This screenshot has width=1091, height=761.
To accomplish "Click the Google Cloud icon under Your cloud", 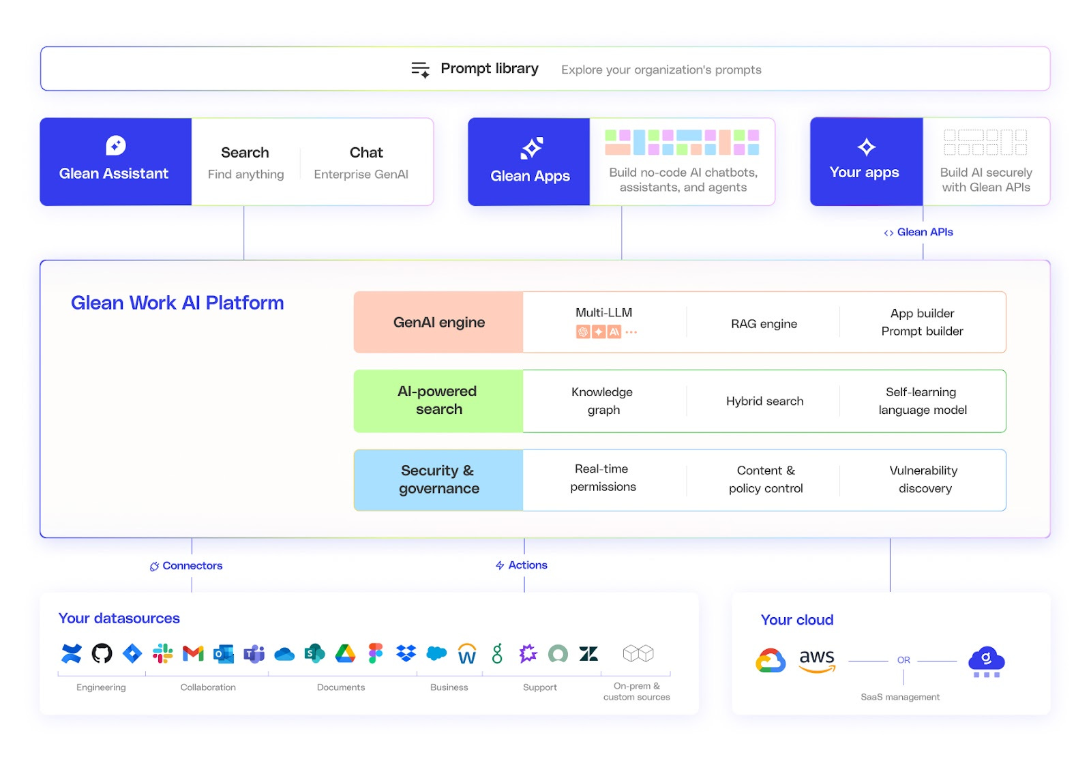I will point(772,659).
